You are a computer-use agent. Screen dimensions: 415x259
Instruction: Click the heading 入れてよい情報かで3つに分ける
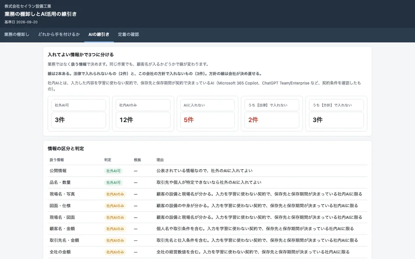click(x=81, y=55)
